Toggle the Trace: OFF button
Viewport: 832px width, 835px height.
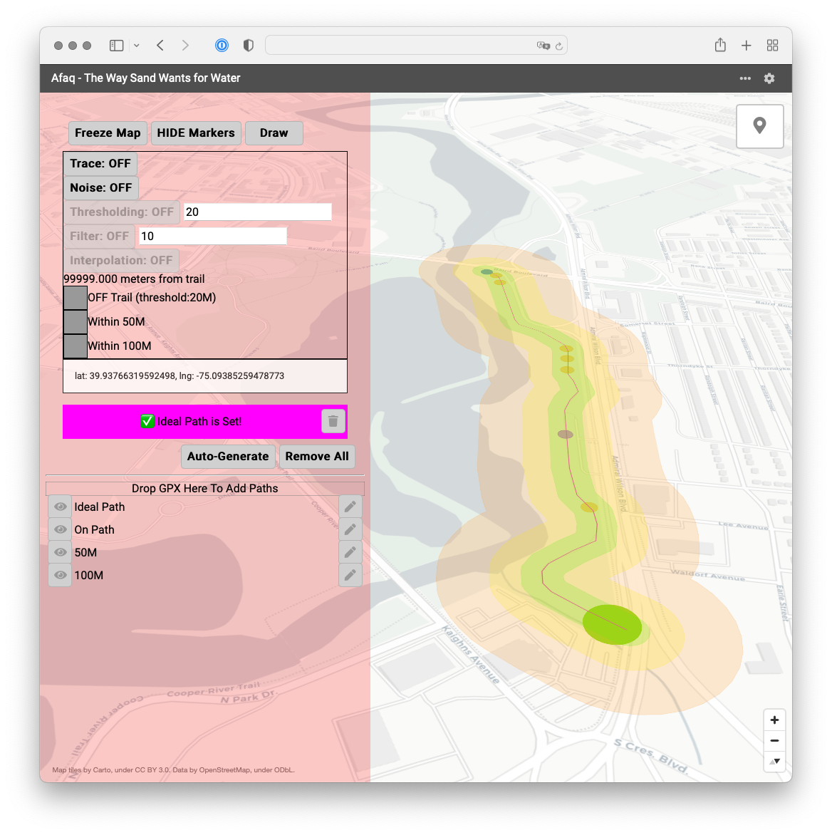(100, 163)
